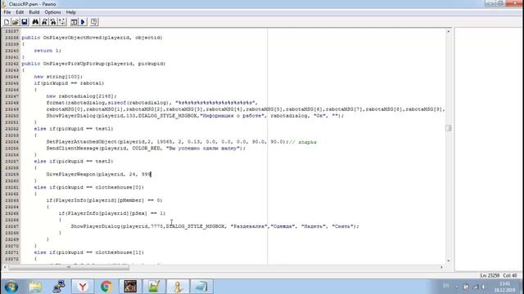Open the Edit menu
524x294 pixels.
click(20, 12)
